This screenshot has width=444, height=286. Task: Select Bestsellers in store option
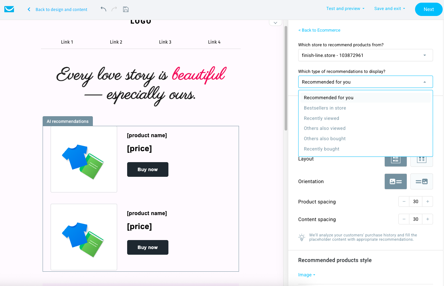[325, 108]
